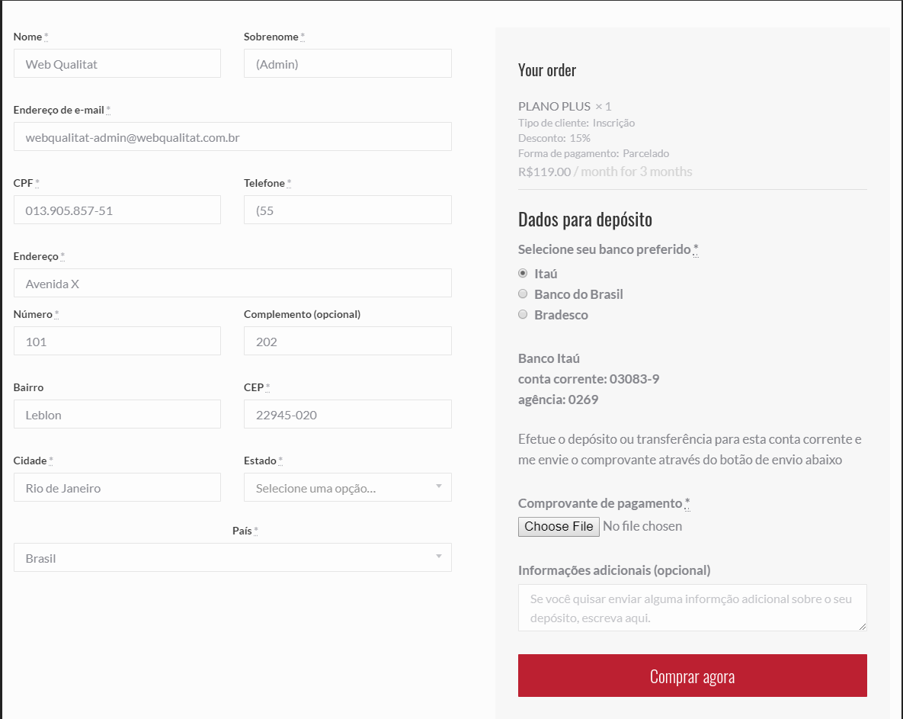This screenshot has height=719, width=903.
Task: Focus the Sobrenome text field
Action: tap(347, 64)
